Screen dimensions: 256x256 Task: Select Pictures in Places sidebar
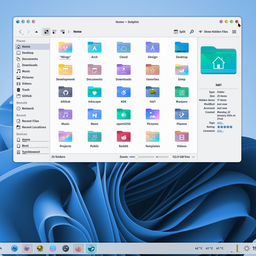[x=33, y=77]
